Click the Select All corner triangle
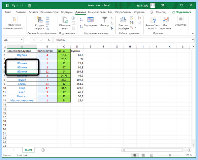 5,47
